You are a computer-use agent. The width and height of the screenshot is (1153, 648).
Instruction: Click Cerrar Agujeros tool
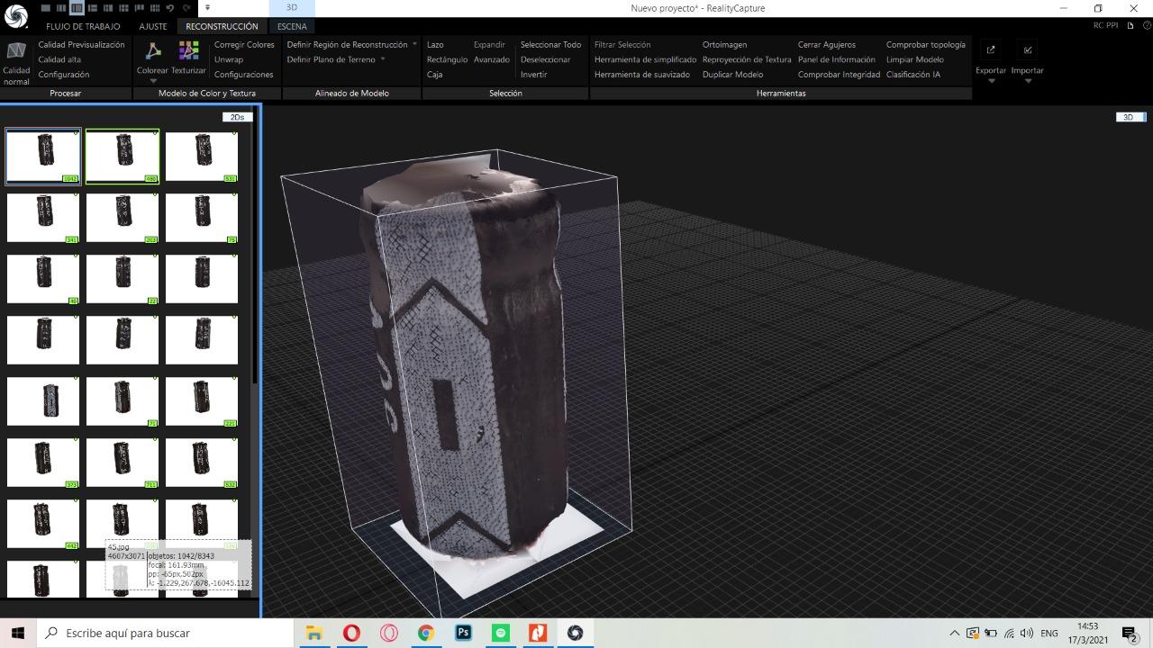click(x=826, y=44)
